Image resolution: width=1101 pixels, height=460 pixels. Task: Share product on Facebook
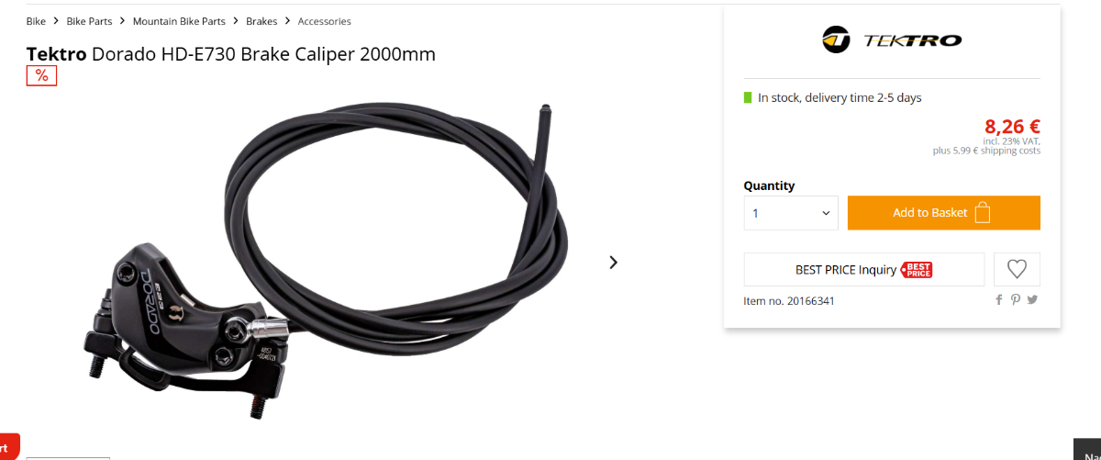[999, 300]
